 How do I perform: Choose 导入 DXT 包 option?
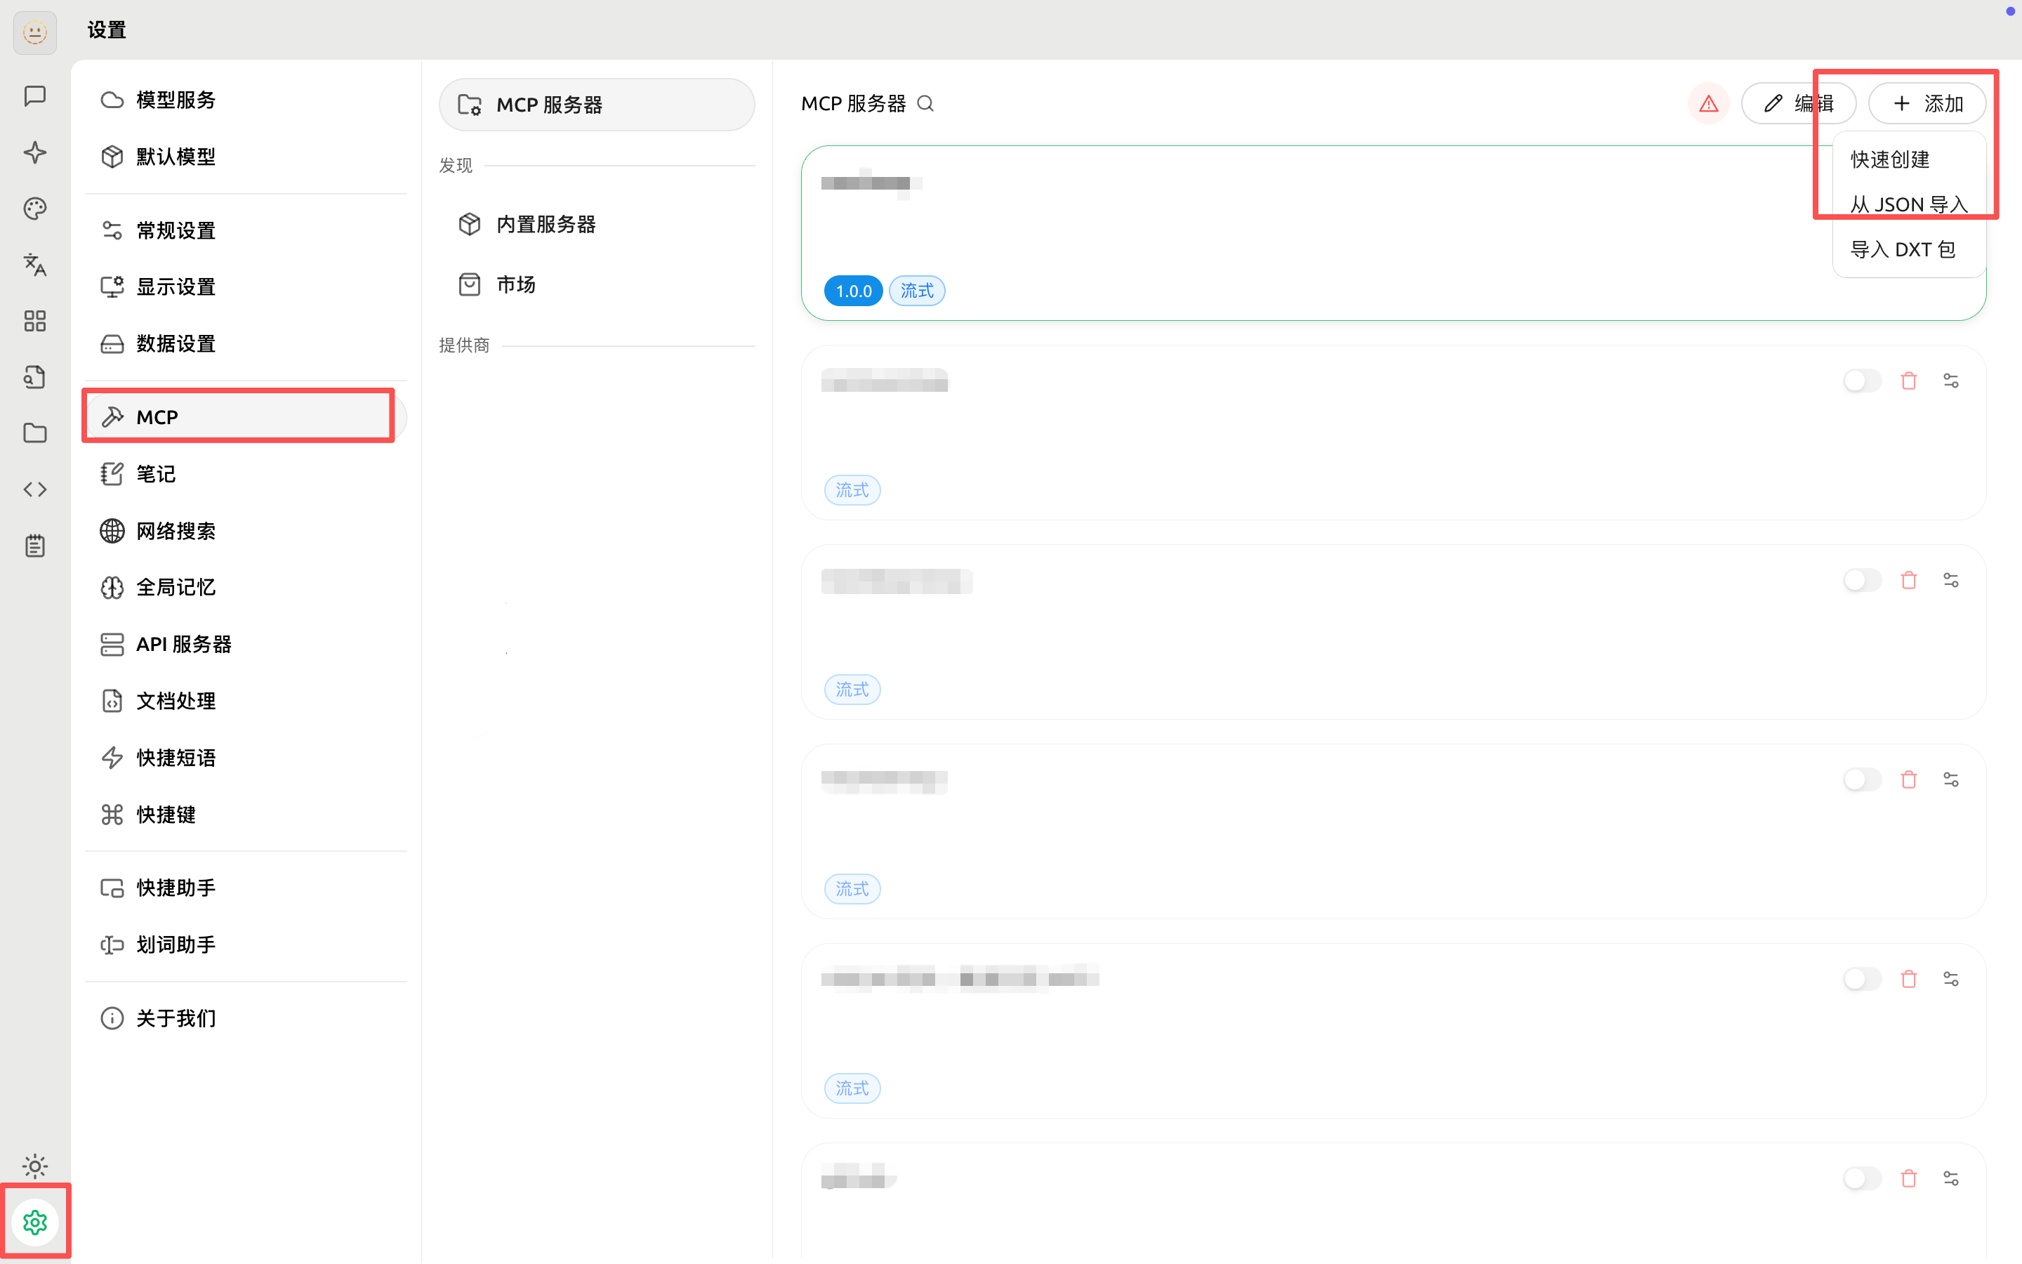pos(1902,250)
